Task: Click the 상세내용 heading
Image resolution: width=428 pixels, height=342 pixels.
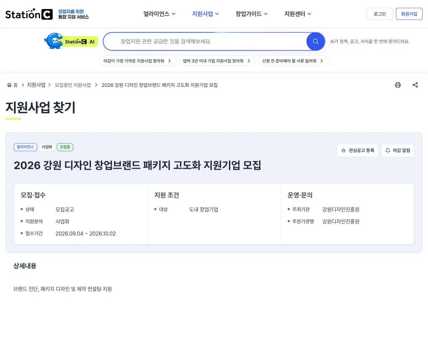Action: click(25, 266)
